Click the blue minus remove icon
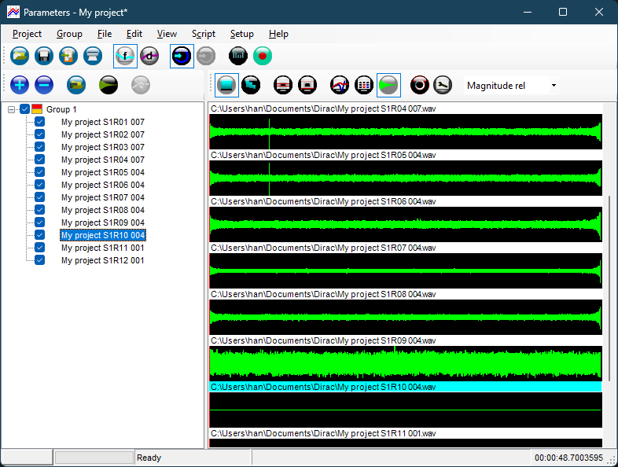Screen dimensions: 618x467 pos(44,84)
